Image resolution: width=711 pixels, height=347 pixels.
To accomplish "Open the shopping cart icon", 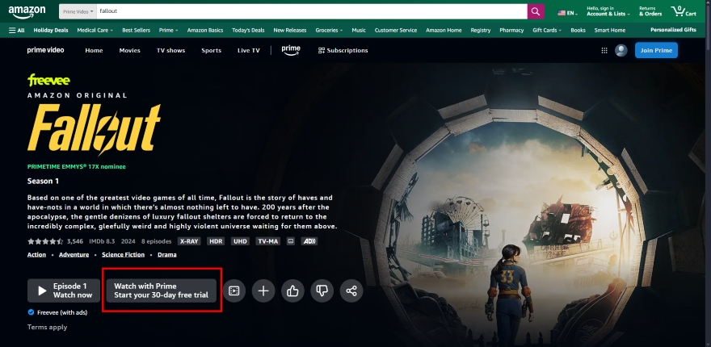I will 684,11.
